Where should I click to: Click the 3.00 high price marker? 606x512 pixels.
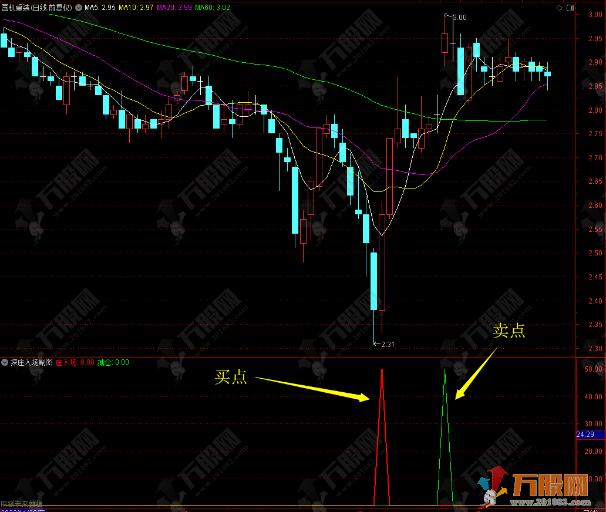[460, 18]
